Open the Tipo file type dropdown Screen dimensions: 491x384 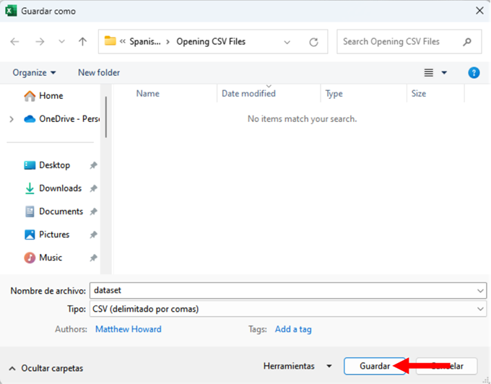(x=481, y=309)
